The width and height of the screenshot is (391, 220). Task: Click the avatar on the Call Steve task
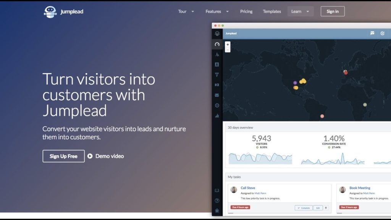point(234,190)
